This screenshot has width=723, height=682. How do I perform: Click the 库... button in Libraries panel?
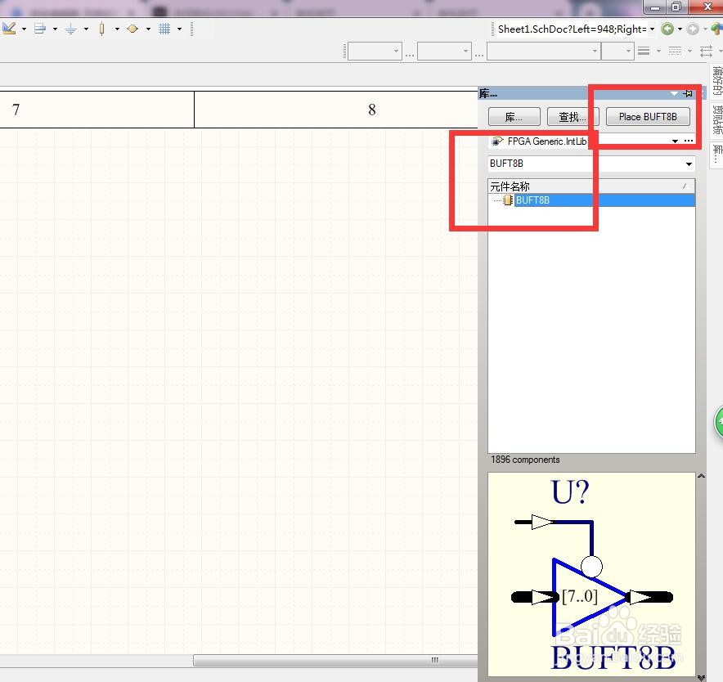(x=514, y=117)
